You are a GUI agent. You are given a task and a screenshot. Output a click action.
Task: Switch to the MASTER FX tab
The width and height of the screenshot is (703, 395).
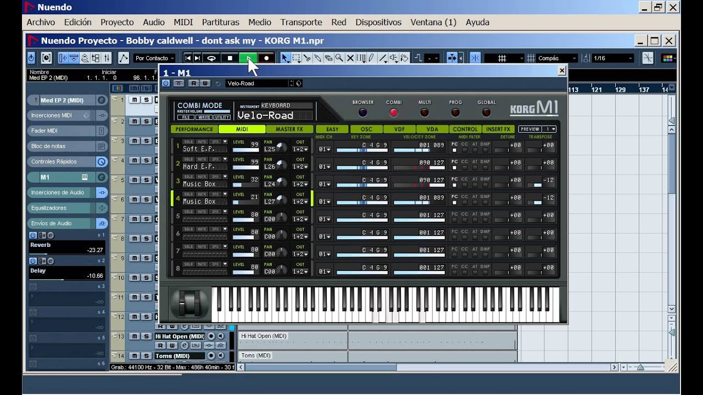pyautogui.click(x=289, y=129)
